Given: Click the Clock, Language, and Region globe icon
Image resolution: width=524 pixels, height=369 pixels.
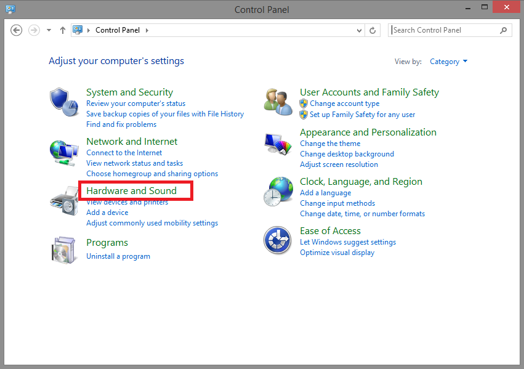Looking at the screenshot, I should coord(278,192).
